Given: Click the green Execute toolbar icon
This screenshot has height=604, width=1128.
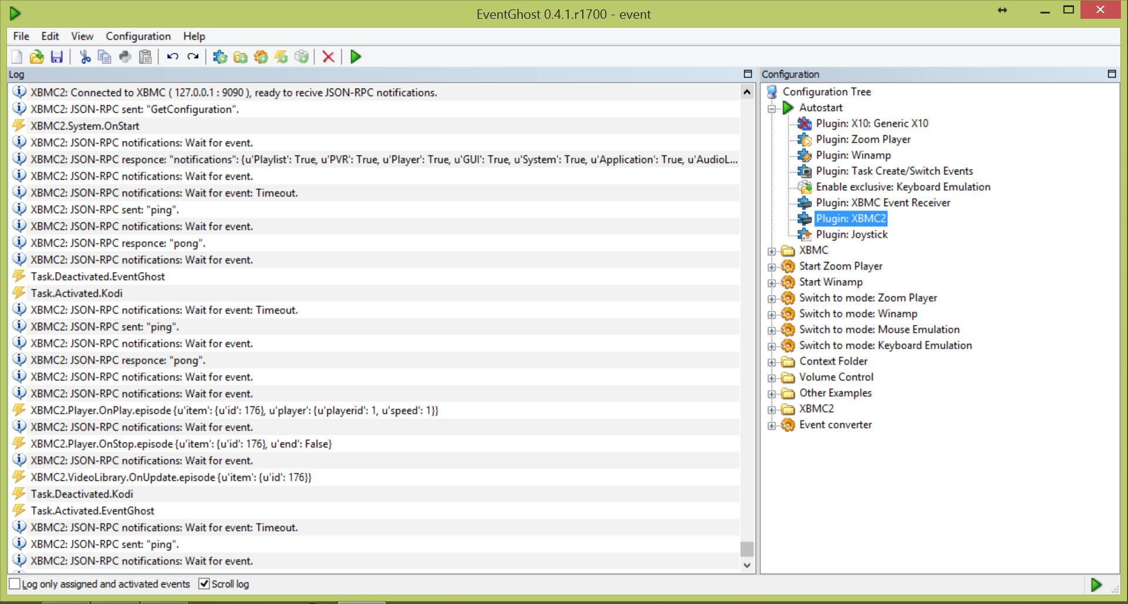Looking at the screenshot, I should pyautogui.click(x=355, y=57).
